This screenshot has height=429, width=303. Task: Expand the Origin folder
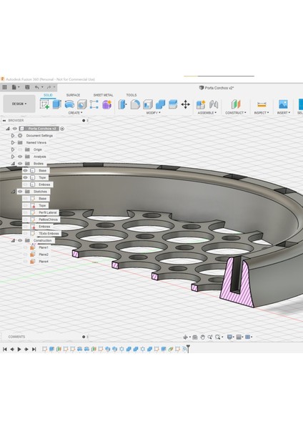[13, 149]
